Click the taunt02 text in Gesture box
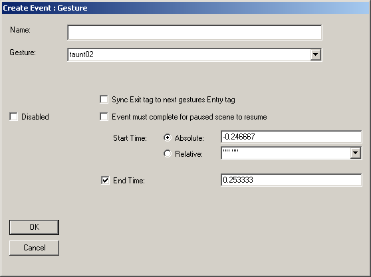 click(x=81, y=54)
